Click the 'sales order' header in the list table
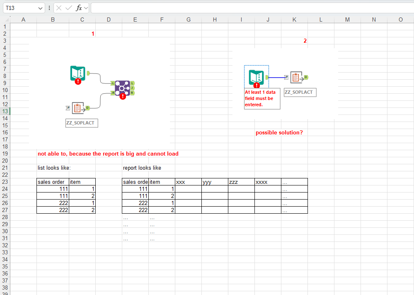Screen dimensions: 414x295 tap(53, 182)
